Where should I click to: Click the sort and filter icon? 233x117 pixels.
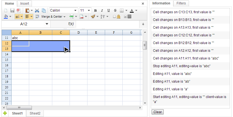tap(103, 17)
